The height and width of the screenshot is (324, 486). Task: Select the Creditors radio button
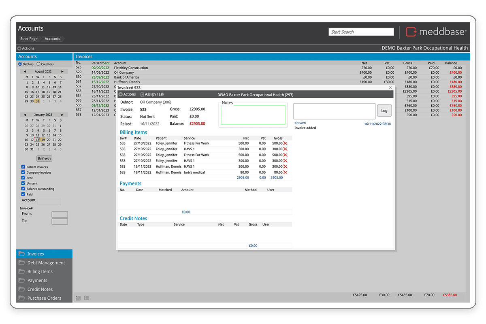38,64
